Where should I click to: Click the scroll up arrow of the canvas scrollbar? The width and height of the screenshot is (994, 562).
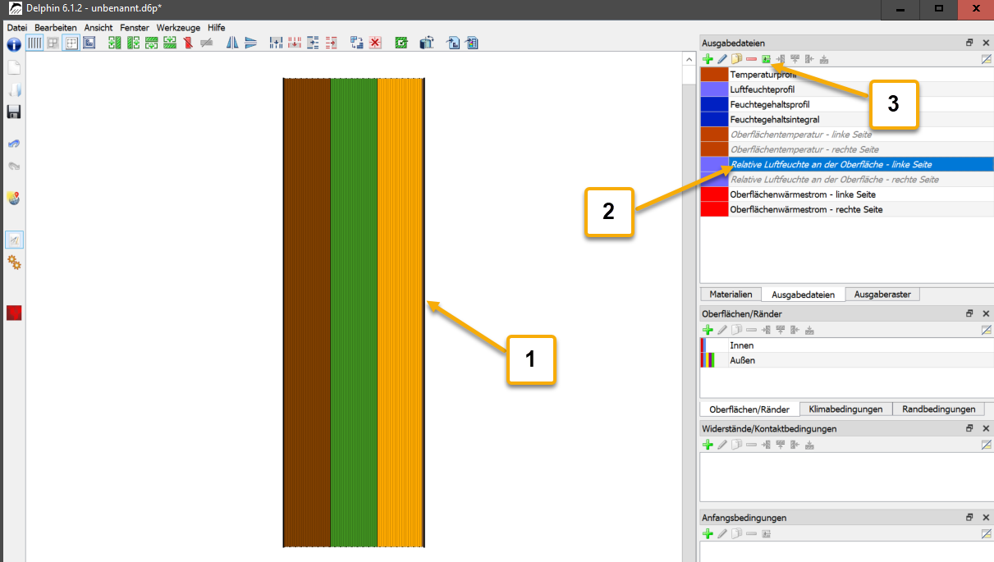[688, 59]
